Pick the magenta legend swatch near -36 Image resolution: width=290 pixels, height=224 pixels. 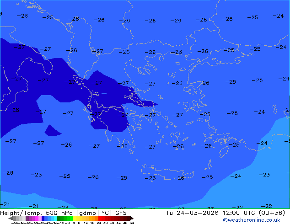pos(37,218)
